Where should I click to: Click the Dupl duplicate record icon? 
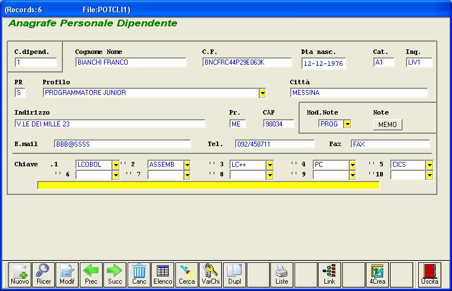point(234,275)
